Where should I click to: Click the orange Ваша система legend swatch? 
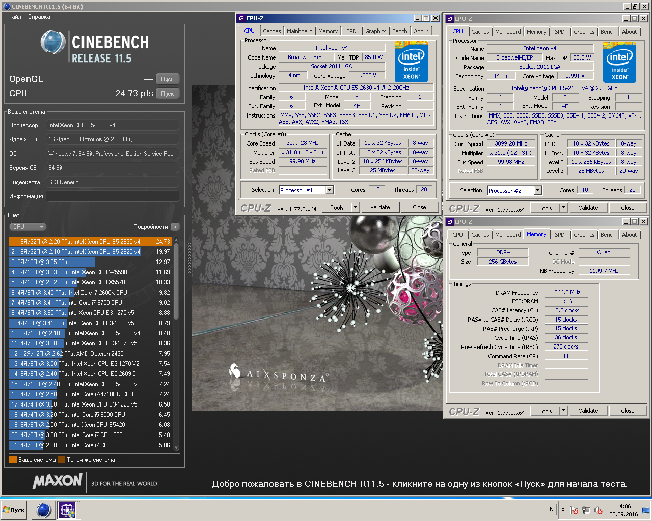pos(13,460)
